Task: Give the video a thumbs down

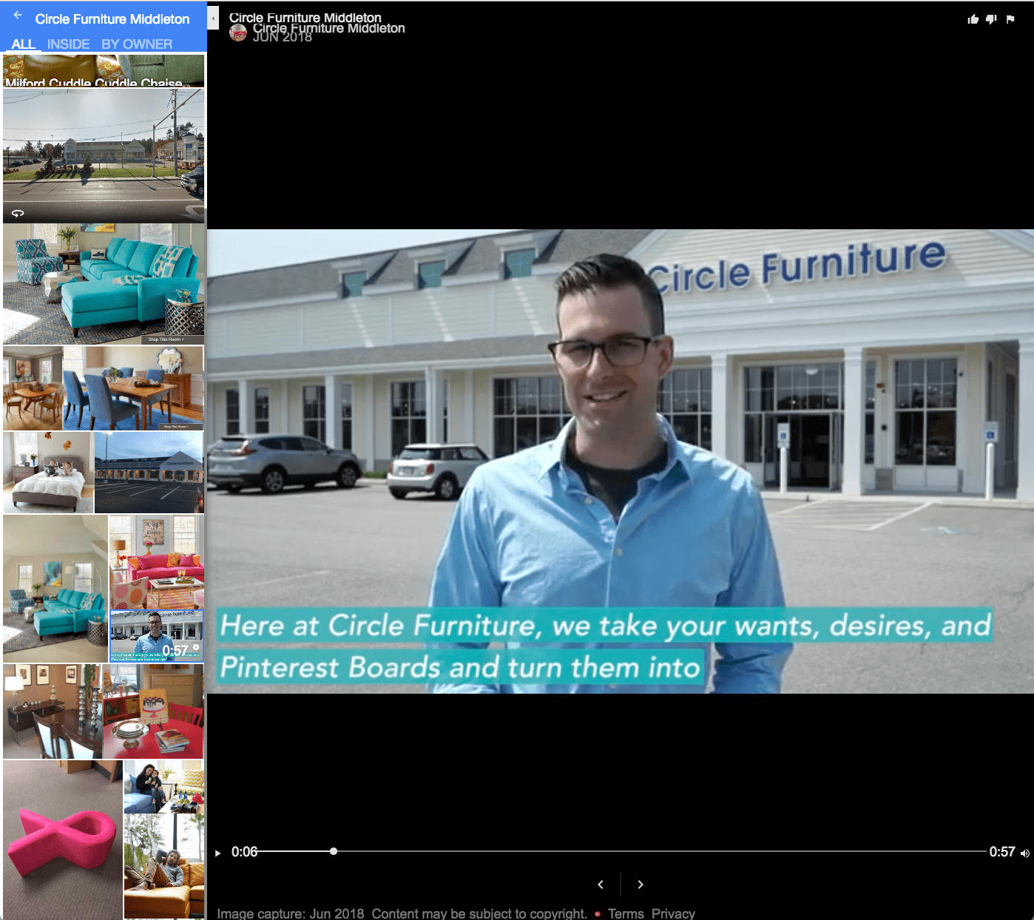Action: (x=991, y=19)
